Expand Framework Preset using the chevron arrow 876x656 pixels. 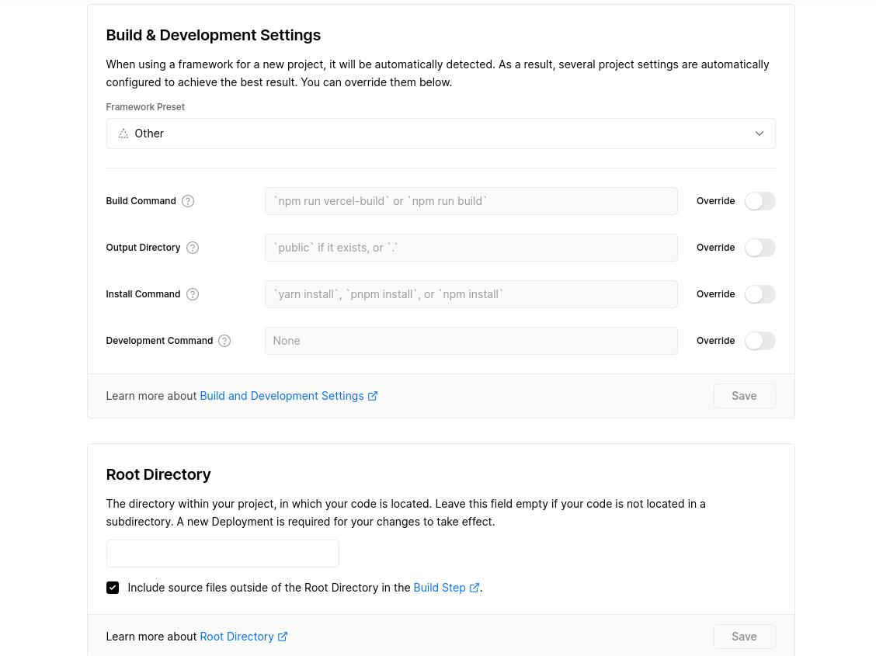coord(760,134)
